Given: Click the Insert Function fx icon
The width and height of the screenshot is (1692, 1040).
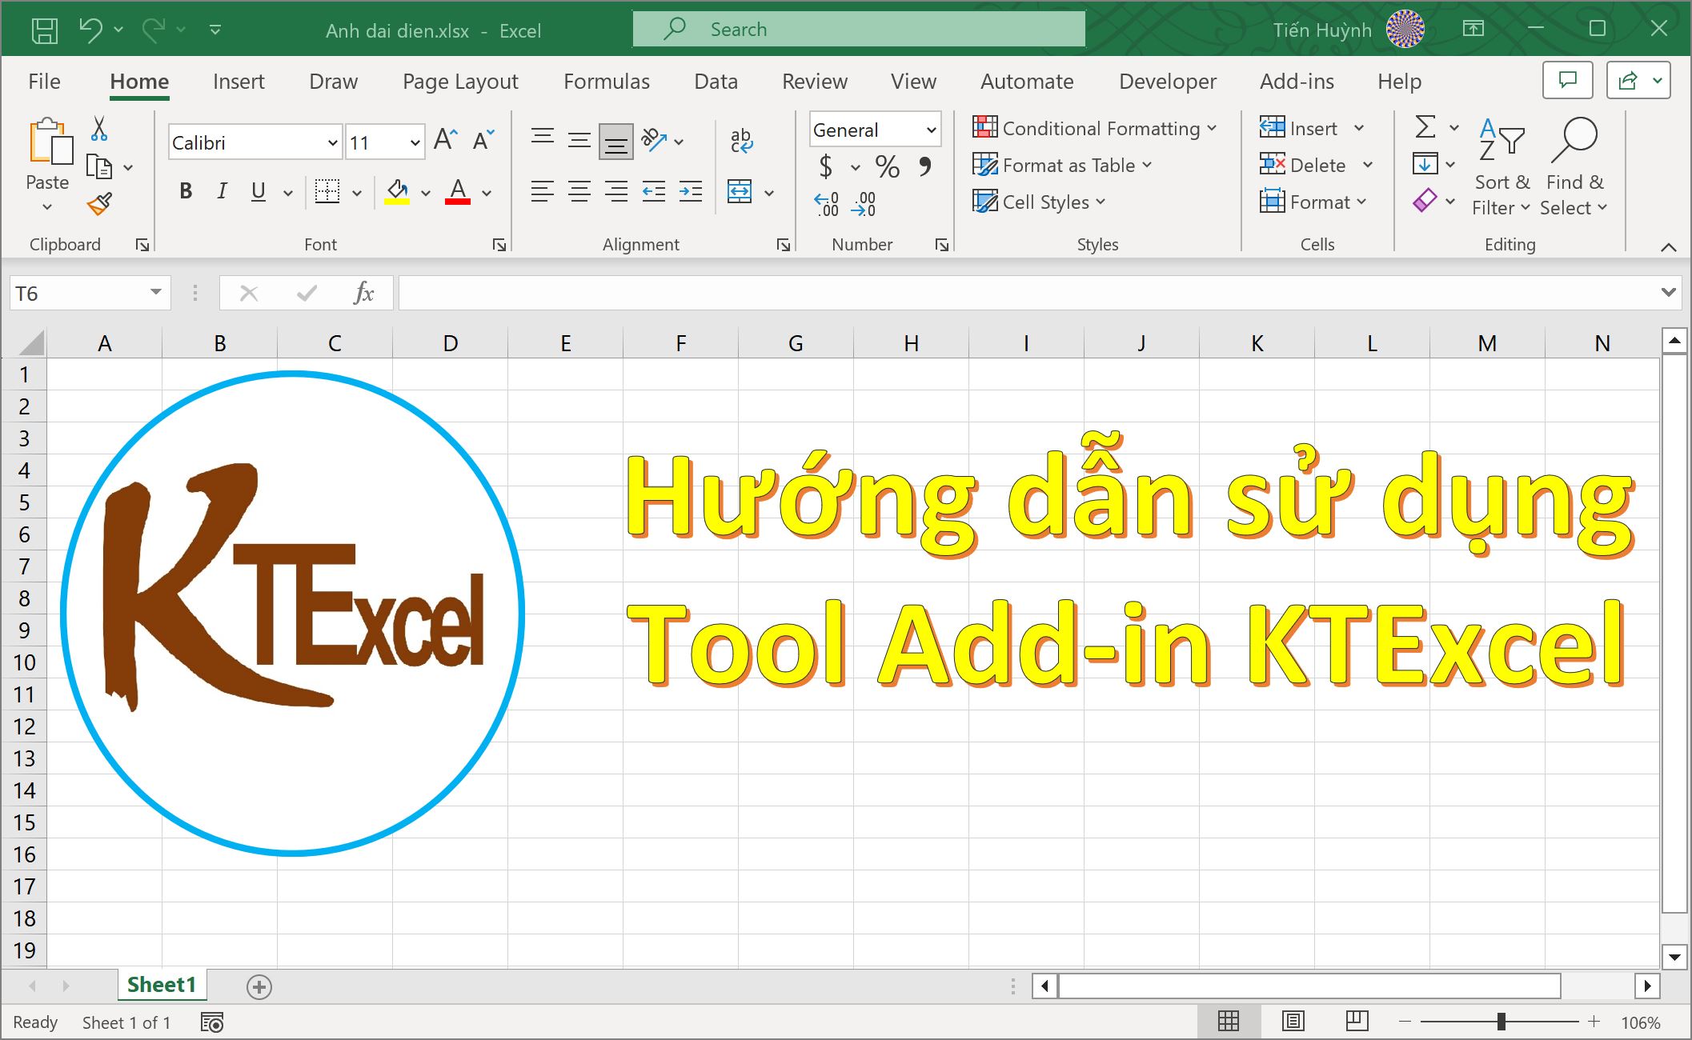Looking at the screenshot, I should tap(363, 293).
